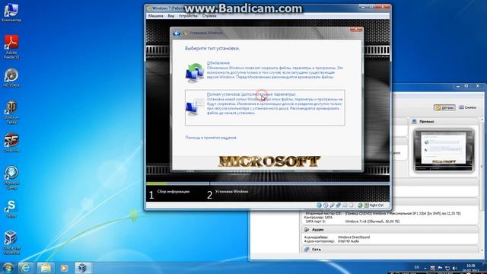Click the Детали button in VirtualBox Manager
Image resolution: width=487 pixels, height=274 pixels.
click(444, 107)
